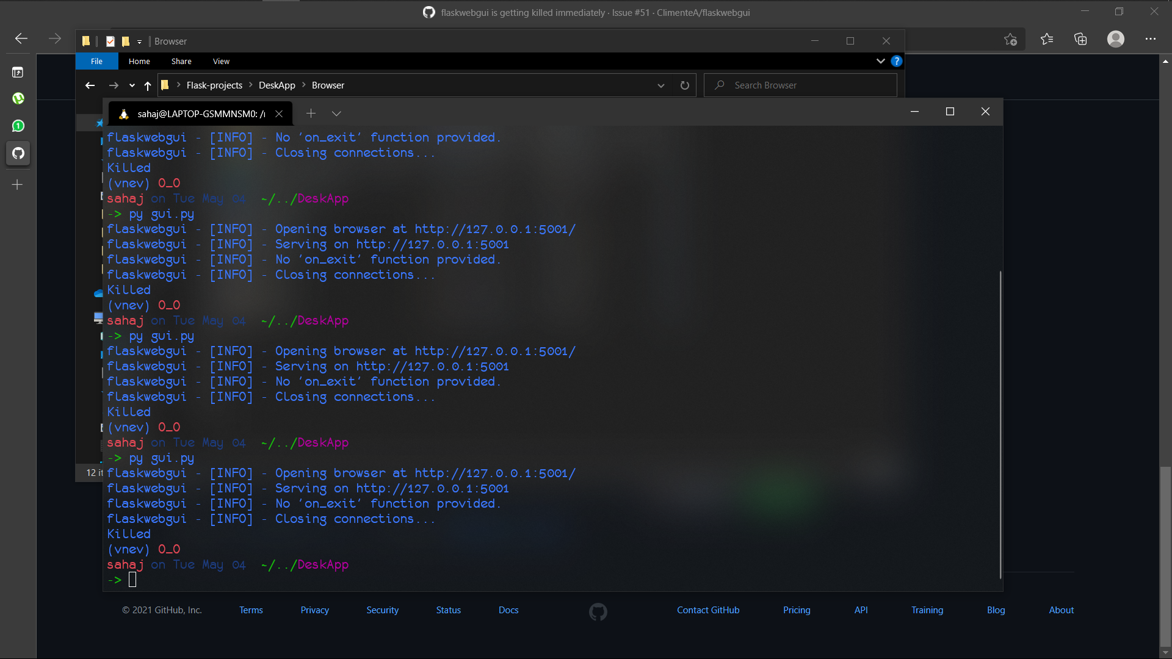The width and height of the screenshot is (1172, 659).
Task: Open address bar history dropdown
Action: pyautogui.click(x=660, y=85)
